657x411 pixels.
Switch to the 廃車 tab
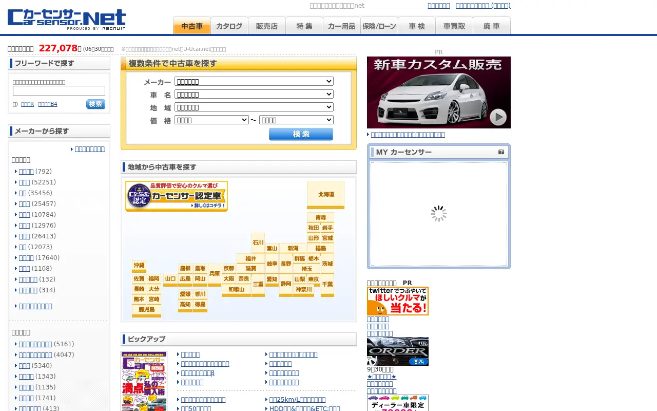click(492, 26)
